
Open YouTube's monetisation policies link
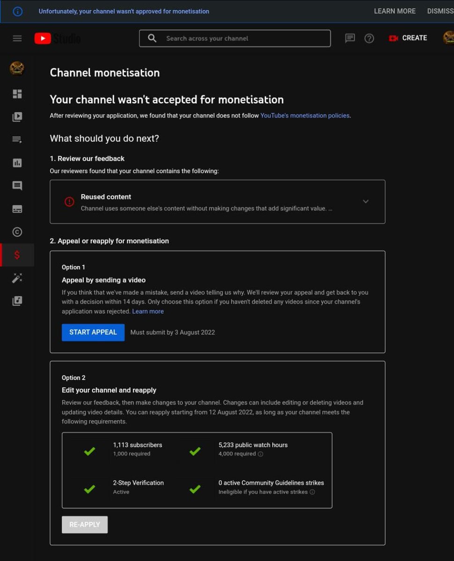coord(305,115)
